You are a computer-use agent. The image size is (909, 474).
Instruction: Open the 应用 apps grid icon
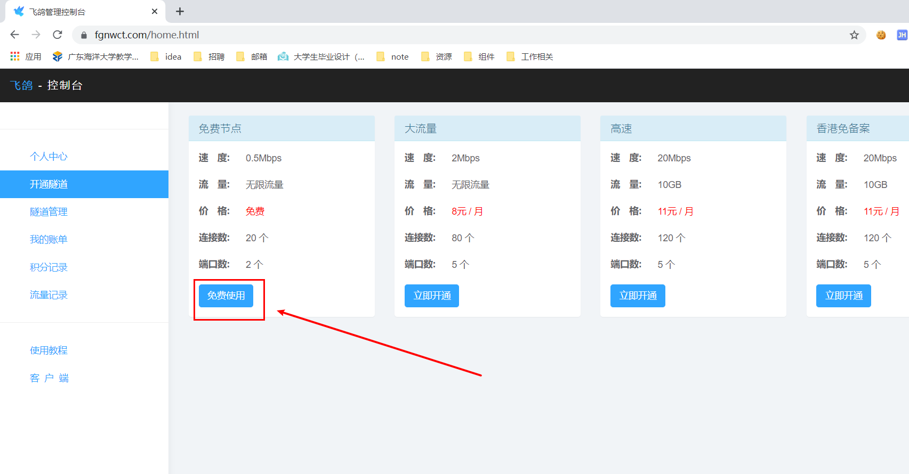tap(15, 56)
